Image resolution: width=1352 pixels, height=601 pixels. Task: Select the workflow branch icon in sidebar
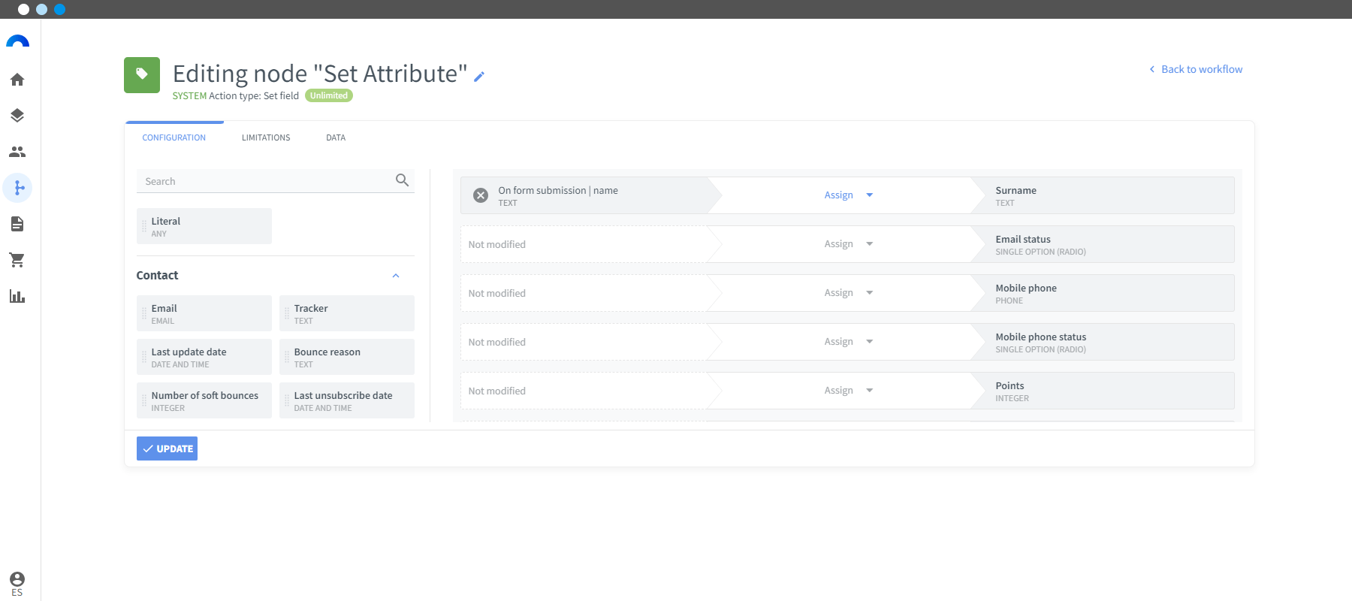tap(17, 188)
